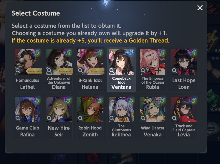220x164 pixels.
Task: Inspect Comeback Idol Ventana with magnifier icon
Action: pyautogui.click(x=112, y=70)
